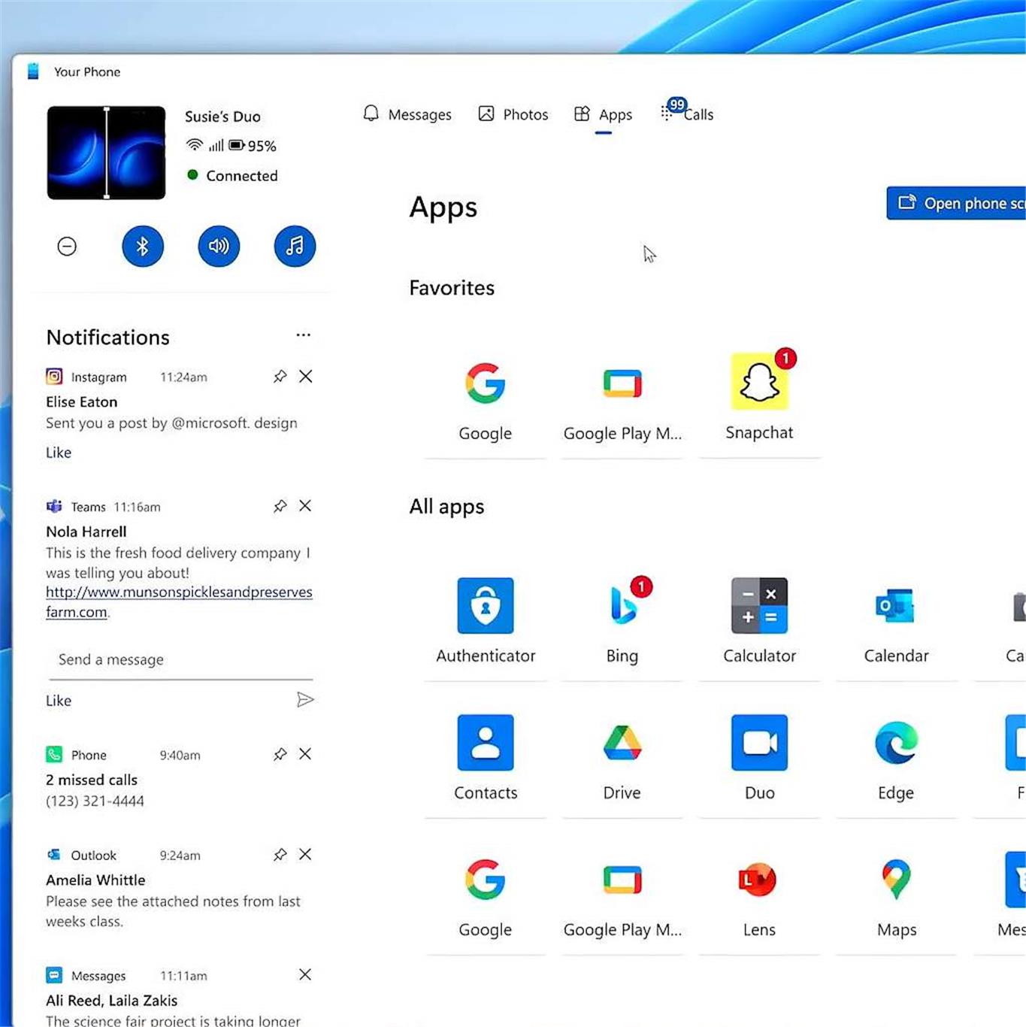Toggle do not disturb button

(67, 246)
